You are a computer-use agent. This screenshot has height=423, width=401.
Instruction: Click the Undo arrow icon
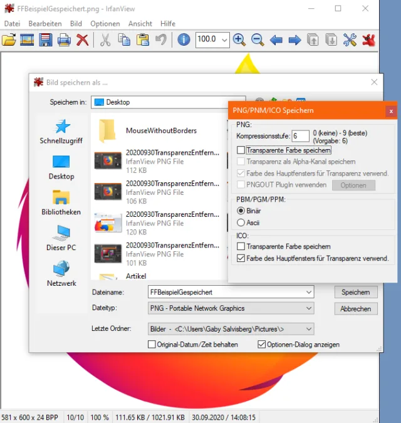coord(161,40)
